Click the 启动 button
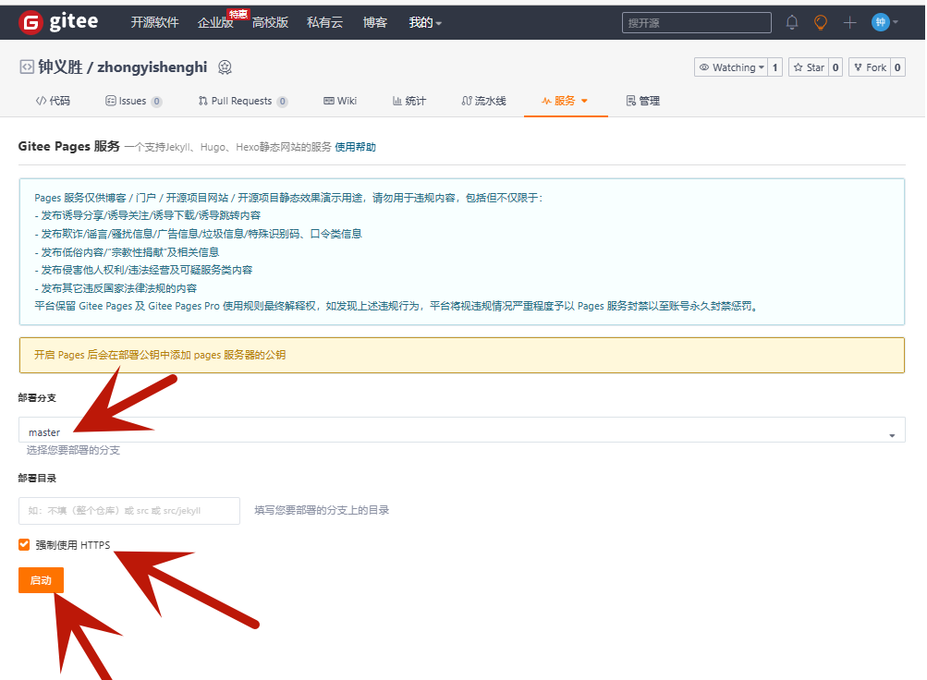Viewport: 927px width, 680px height. (x=41, y=580)
